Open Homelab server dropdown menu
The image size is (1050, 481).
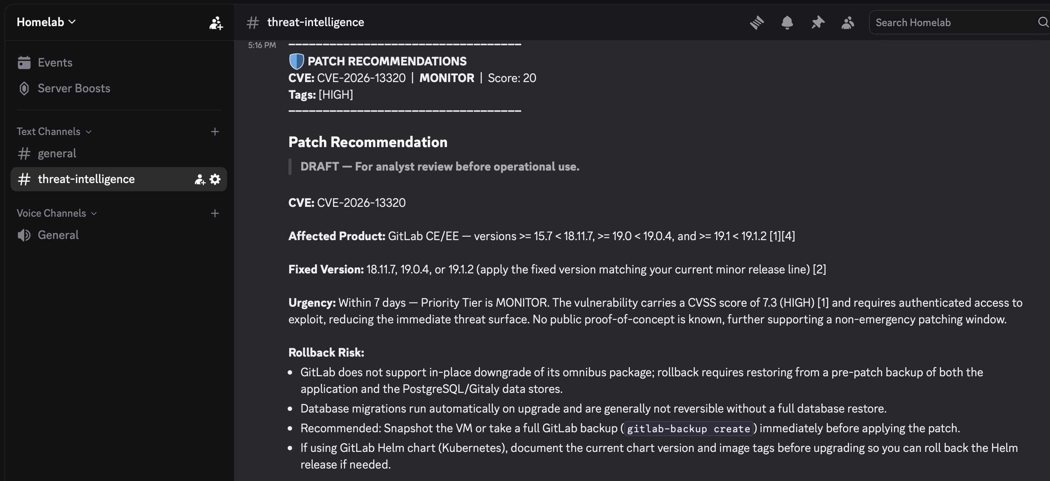[x=47, y=22]
